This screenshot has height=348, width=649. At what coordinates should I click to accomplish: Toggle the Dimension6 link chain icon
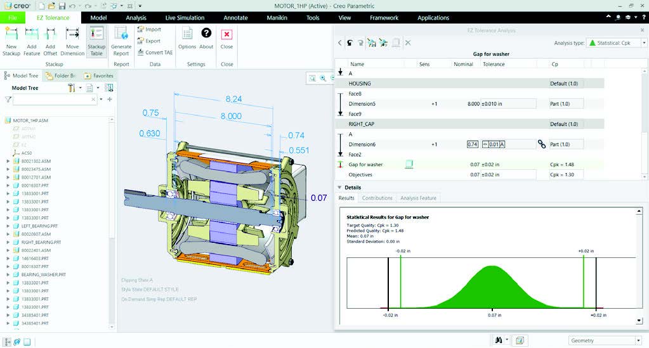point(541,144)
